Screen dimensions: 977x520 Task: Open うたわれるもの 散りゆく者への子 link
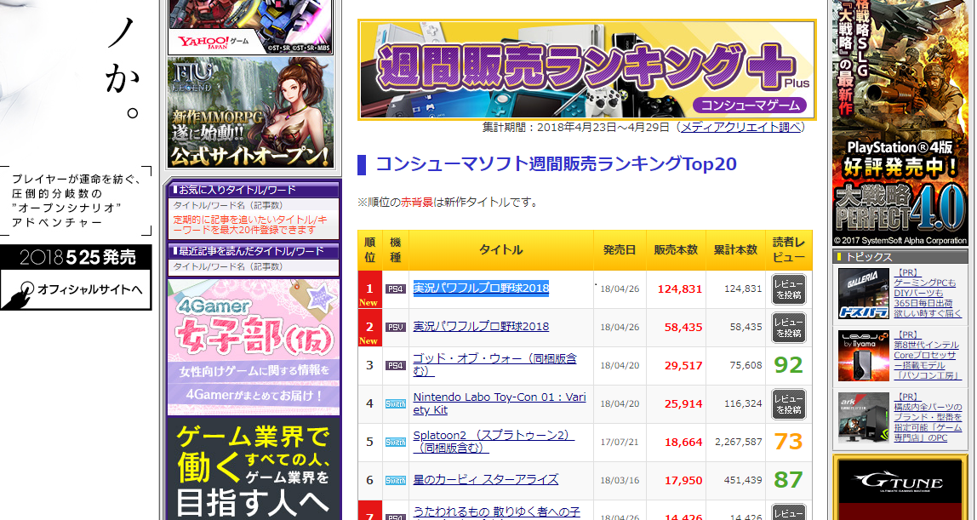pos(497,511)
